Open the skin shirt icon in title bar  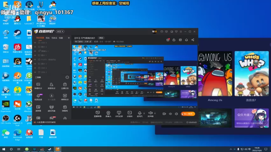point(176,31)
